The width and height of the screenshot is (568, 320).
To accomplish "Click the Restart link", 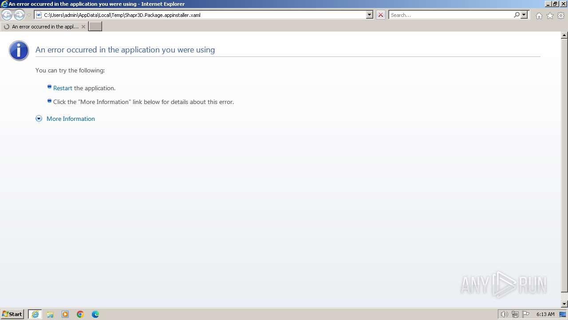I will click(x=63, y=88).
